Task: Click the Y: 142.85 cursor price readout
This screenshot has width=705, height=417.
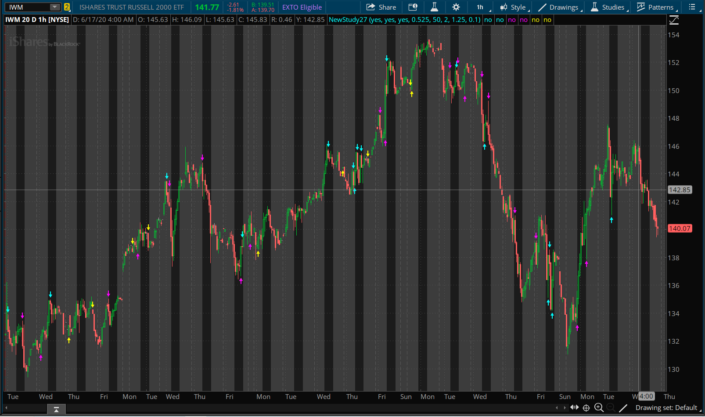Action: pos(310,20)
